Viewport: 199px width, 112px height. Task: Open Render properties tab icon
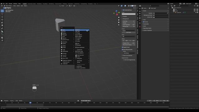[140, 12]
